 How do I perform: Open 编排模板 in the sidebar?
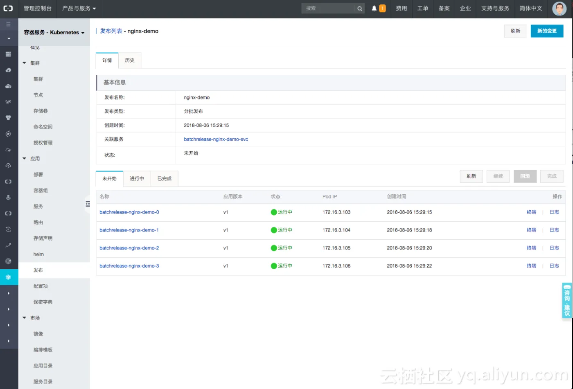[43, 350]
